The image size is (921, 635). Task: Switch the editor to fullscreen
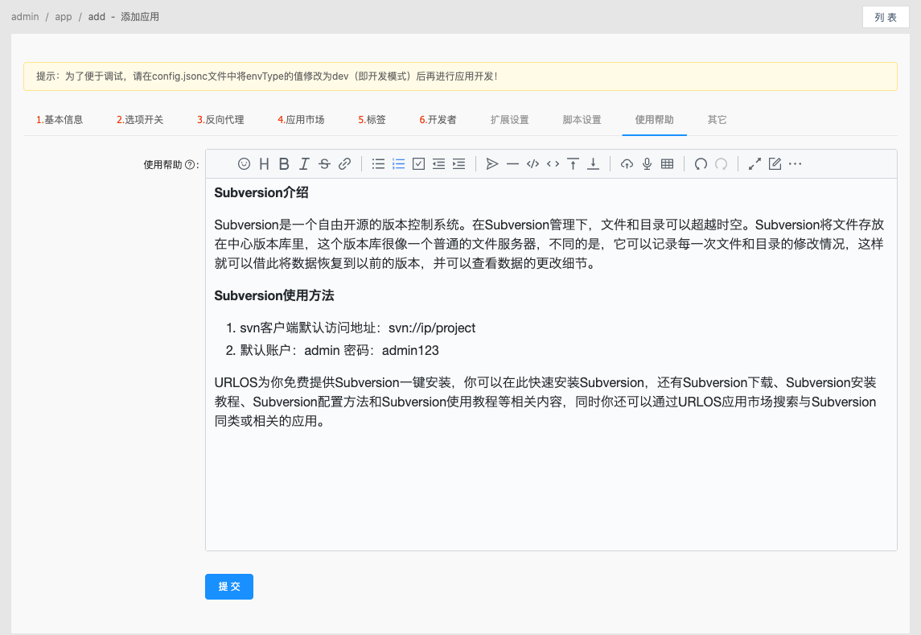pyautogui.click(x=754, y=164)
